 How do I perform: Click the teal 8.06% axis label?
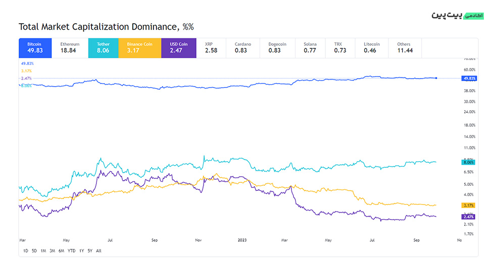468,162
